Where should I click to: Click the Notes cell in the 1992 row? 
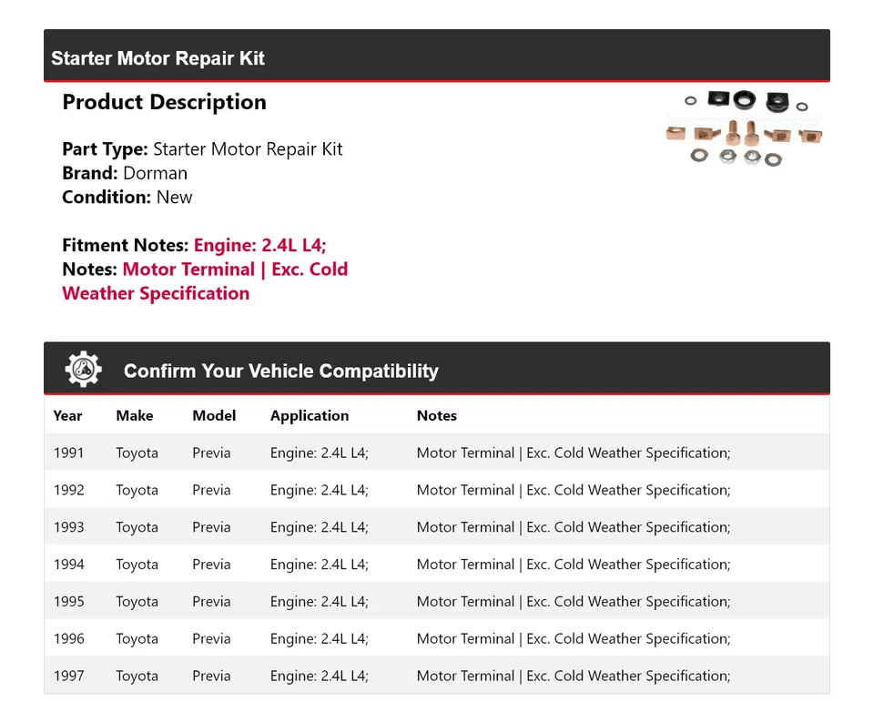click(x=574, y=491)
